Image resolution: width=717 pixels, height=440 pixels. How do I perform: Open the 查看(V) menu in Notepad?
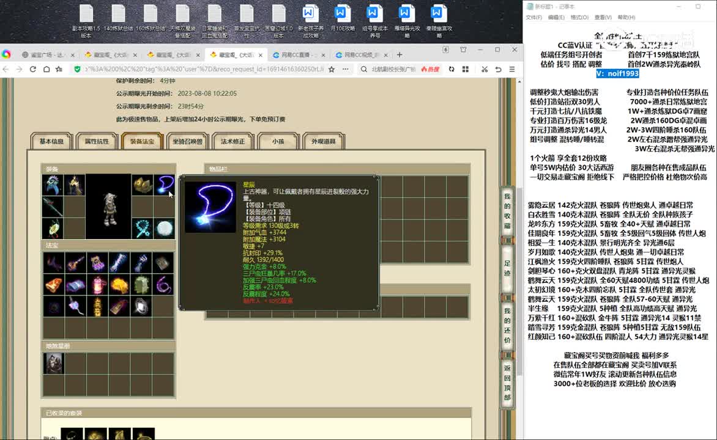(603, 17)
